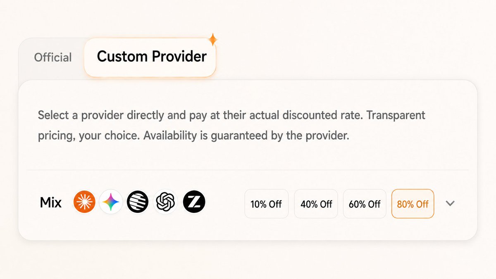Select the 60% Off discount option
Screen dimensions: 496x279
point(365,204)
